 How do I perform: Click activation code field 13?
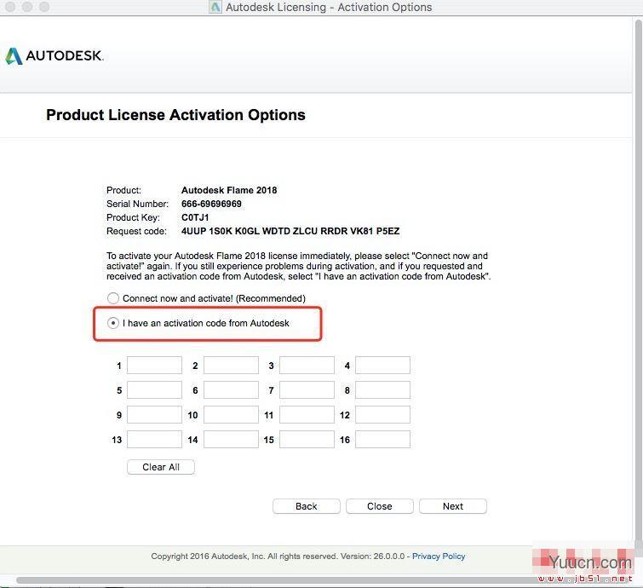[x=154, y=440]
